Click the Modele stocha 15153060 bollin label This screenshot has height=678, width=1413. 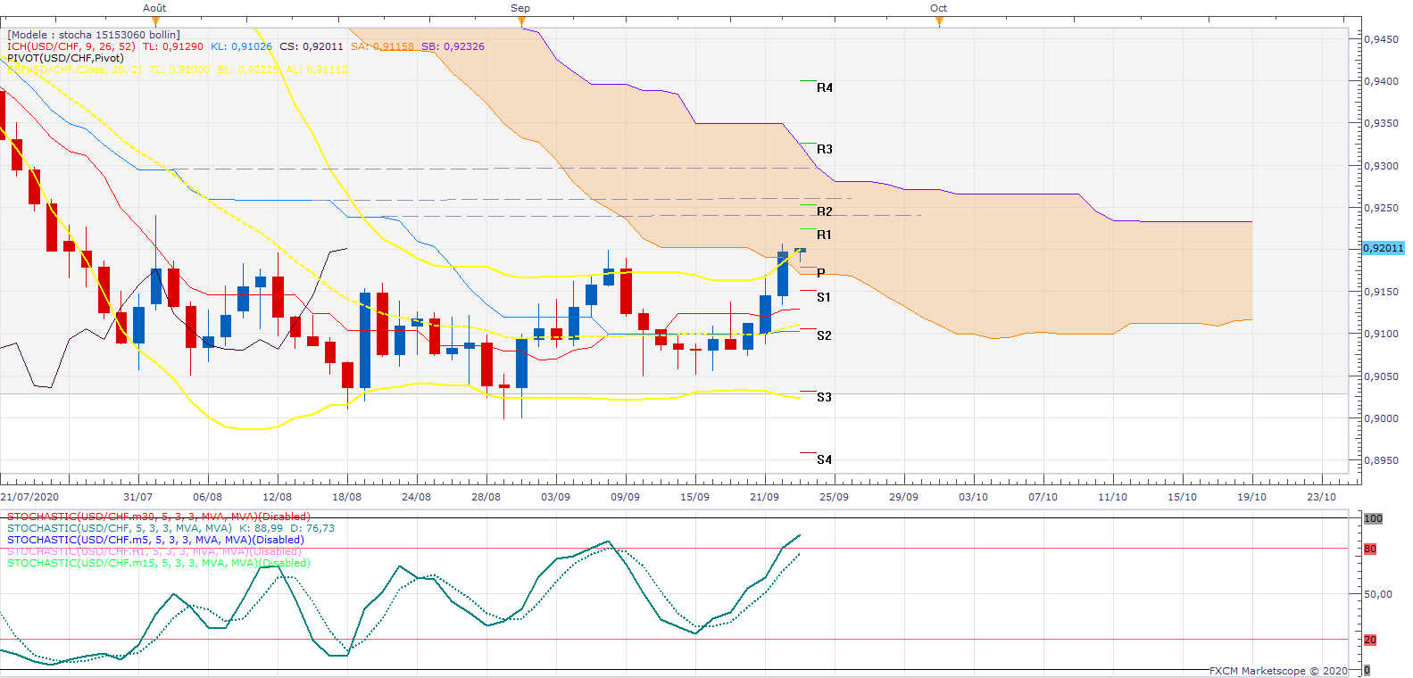[94, 35]
